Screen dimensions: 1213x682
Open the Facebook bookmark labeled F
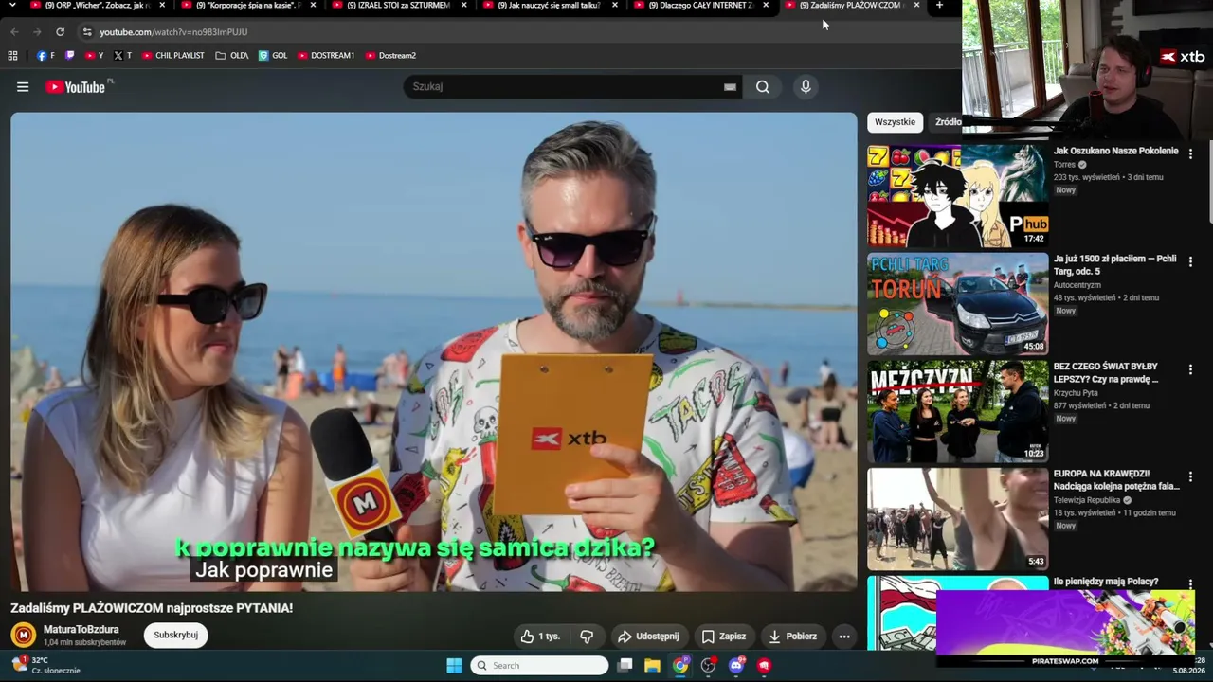(x=45, y=56)
